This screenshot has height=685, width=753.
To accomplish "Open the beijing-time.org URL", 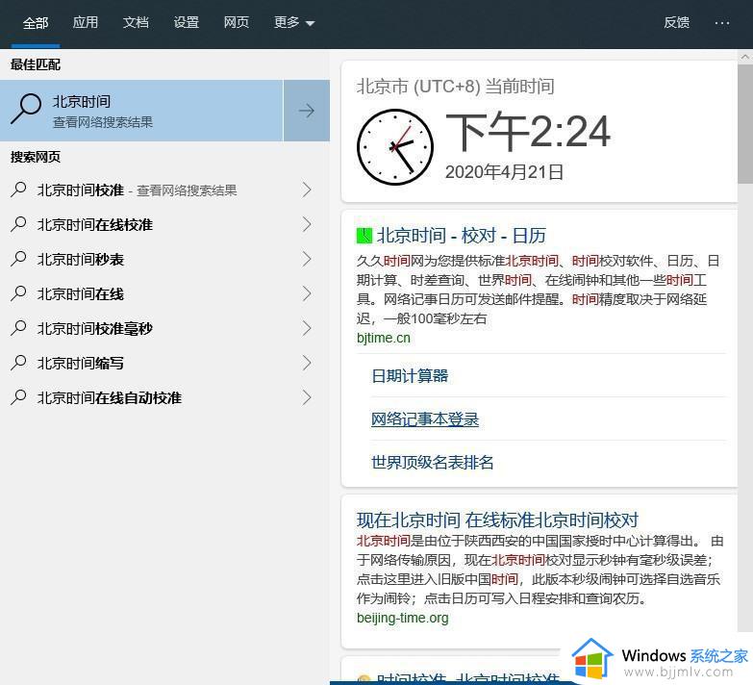I will point(402,618).
